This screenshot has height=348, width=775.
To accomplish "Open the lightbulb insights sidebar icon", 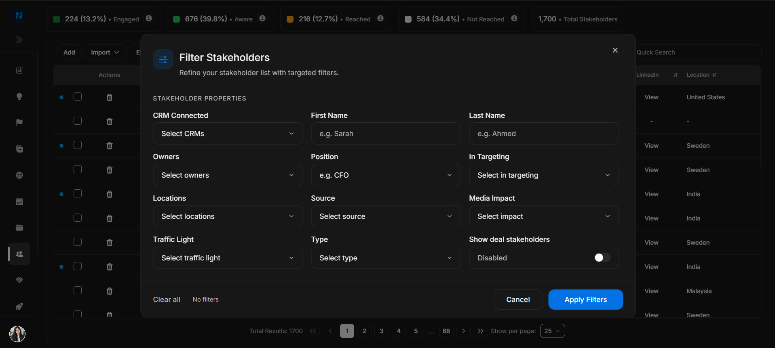I will point(19,96).
